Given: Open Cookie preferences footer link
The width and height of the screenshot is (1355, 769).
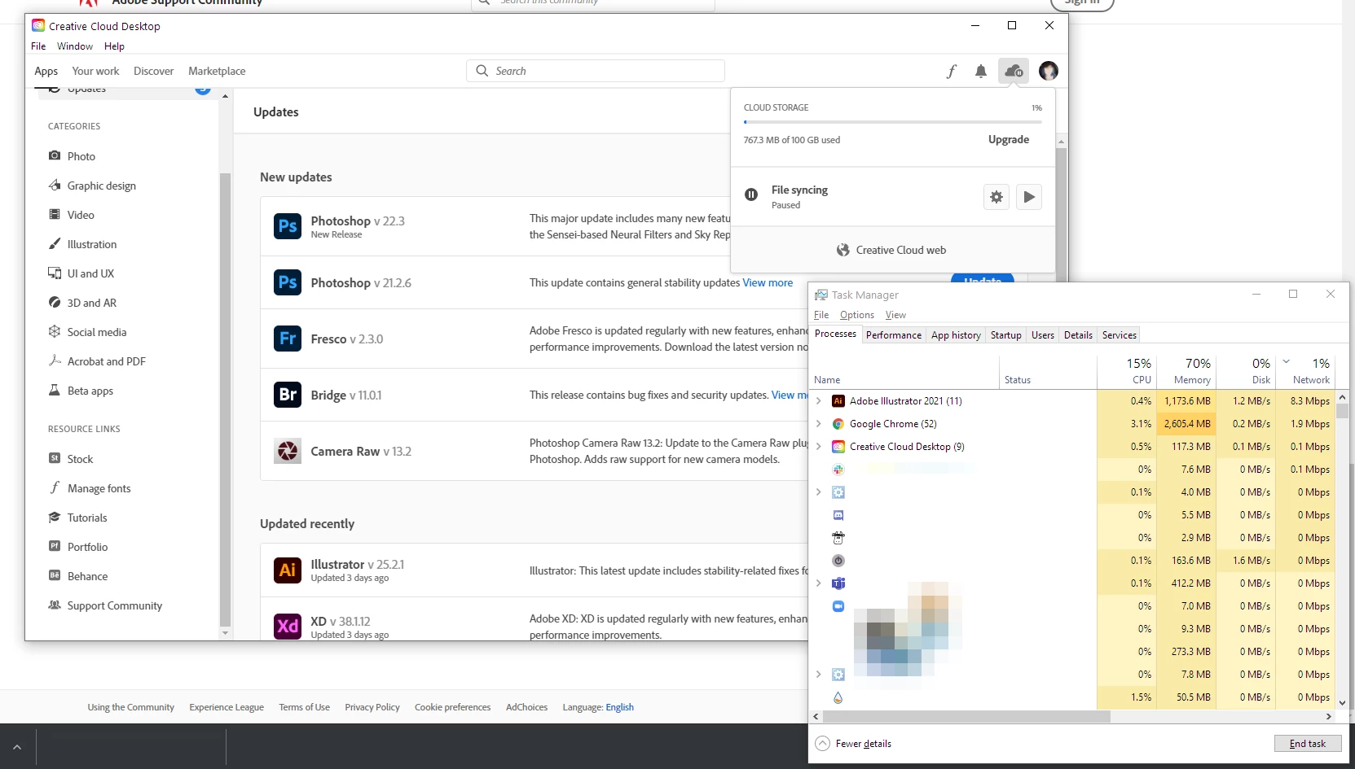Looking at the screenshot, I should tap(452, 707).
